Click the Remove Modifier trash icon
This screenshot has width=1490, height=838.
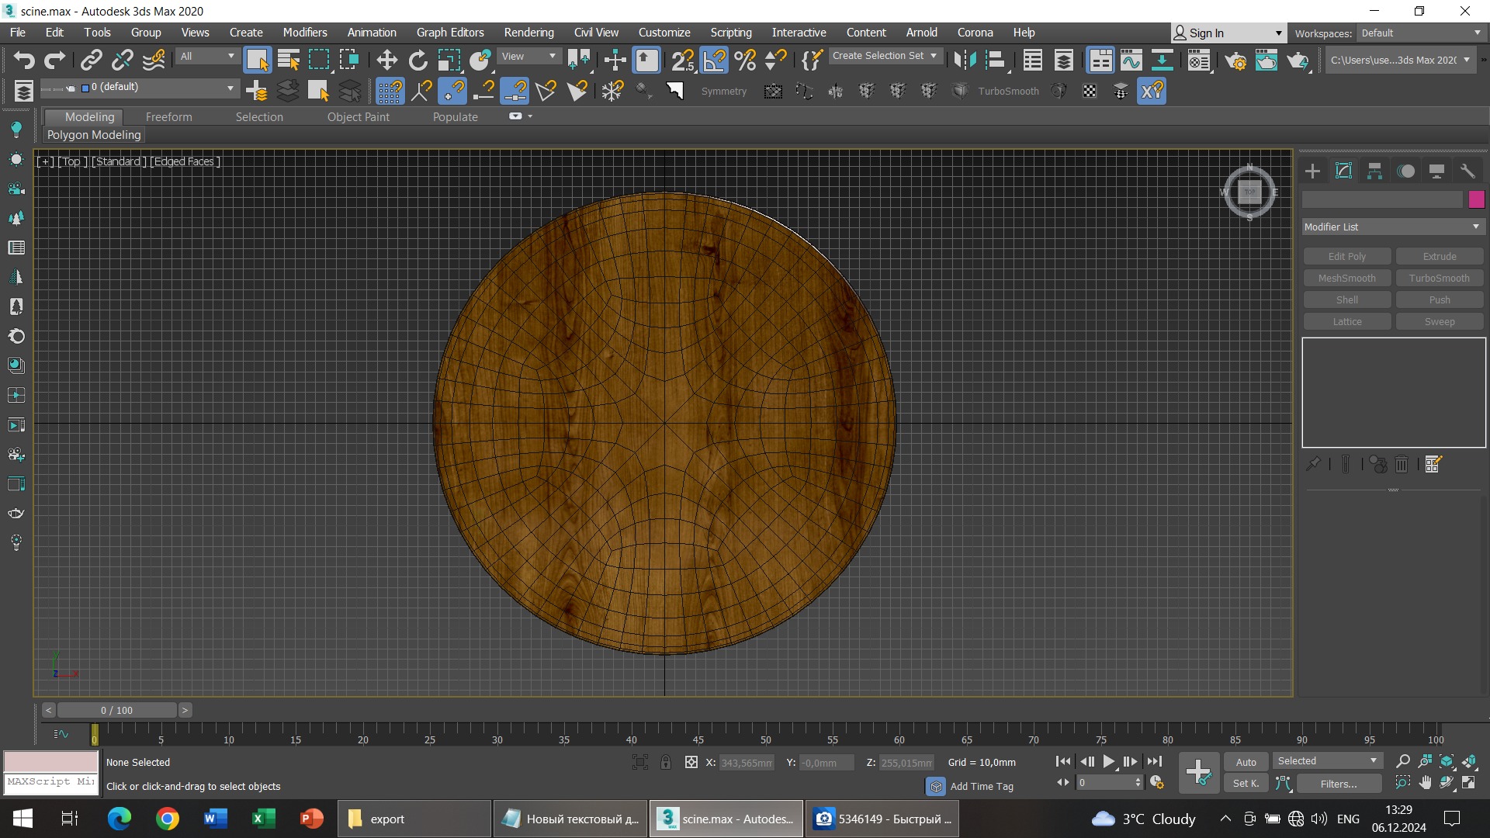click(1402, 464)
